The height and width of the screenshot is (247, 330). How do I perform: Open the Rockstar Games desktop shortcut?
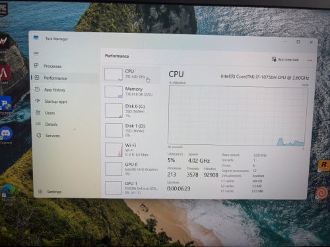pos(324,165)
